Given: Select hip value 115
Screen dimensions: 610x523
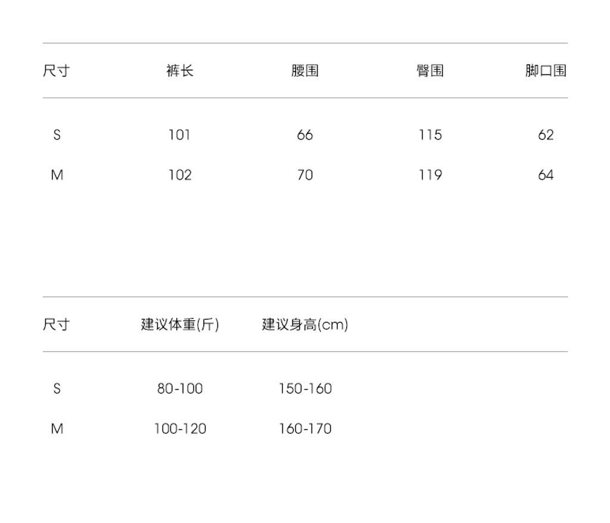Looking at the screenshot, I should pos(430,135).
